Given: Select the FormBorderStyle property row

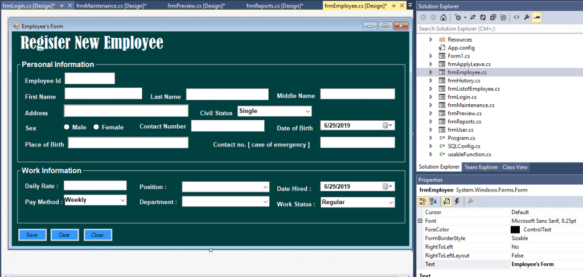Looking at the screenshot, I should (500, 238).
